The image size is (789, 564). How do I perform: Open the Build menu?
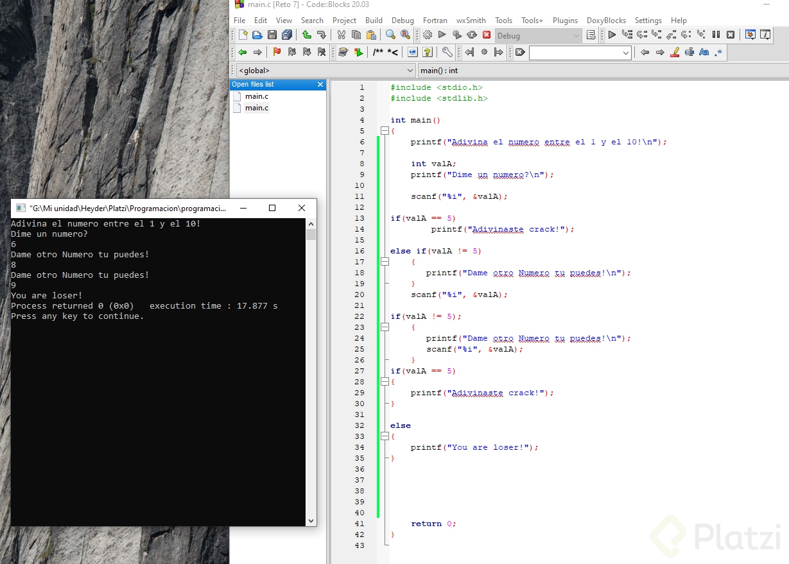click(374, 20)
